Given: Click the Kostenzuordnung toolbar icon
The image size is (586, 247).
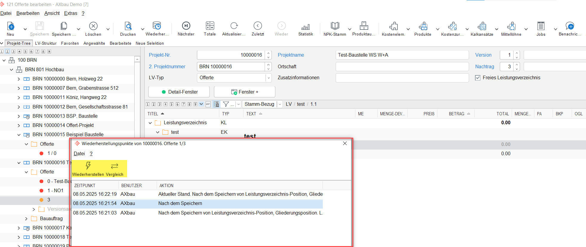Looking at the screenshot, I should pos(453,26).
